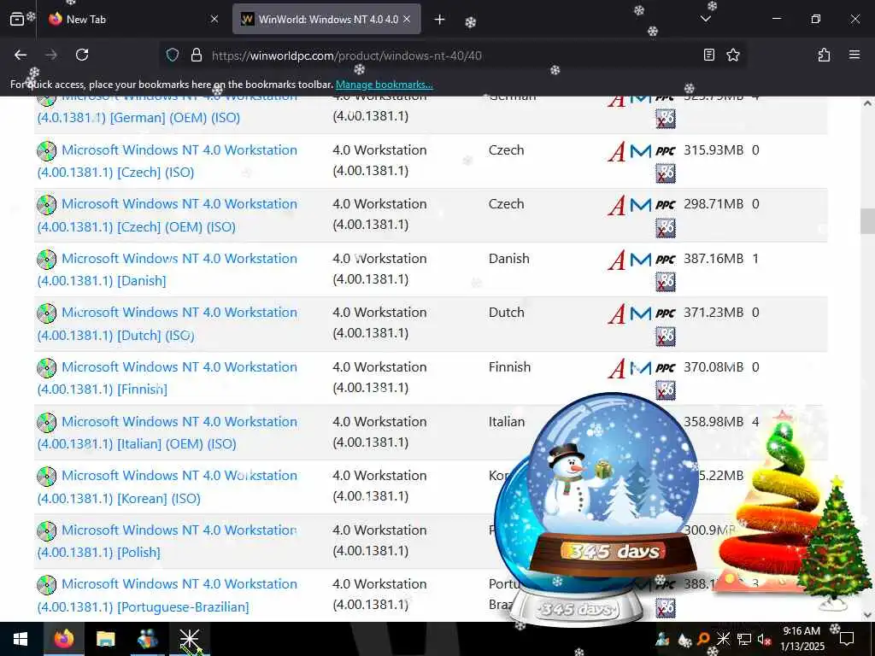Screen dimensions: 875x656
Task: Open the Firefox hamburger application menu
Action: pyautogui.click(x=854, y=55)
